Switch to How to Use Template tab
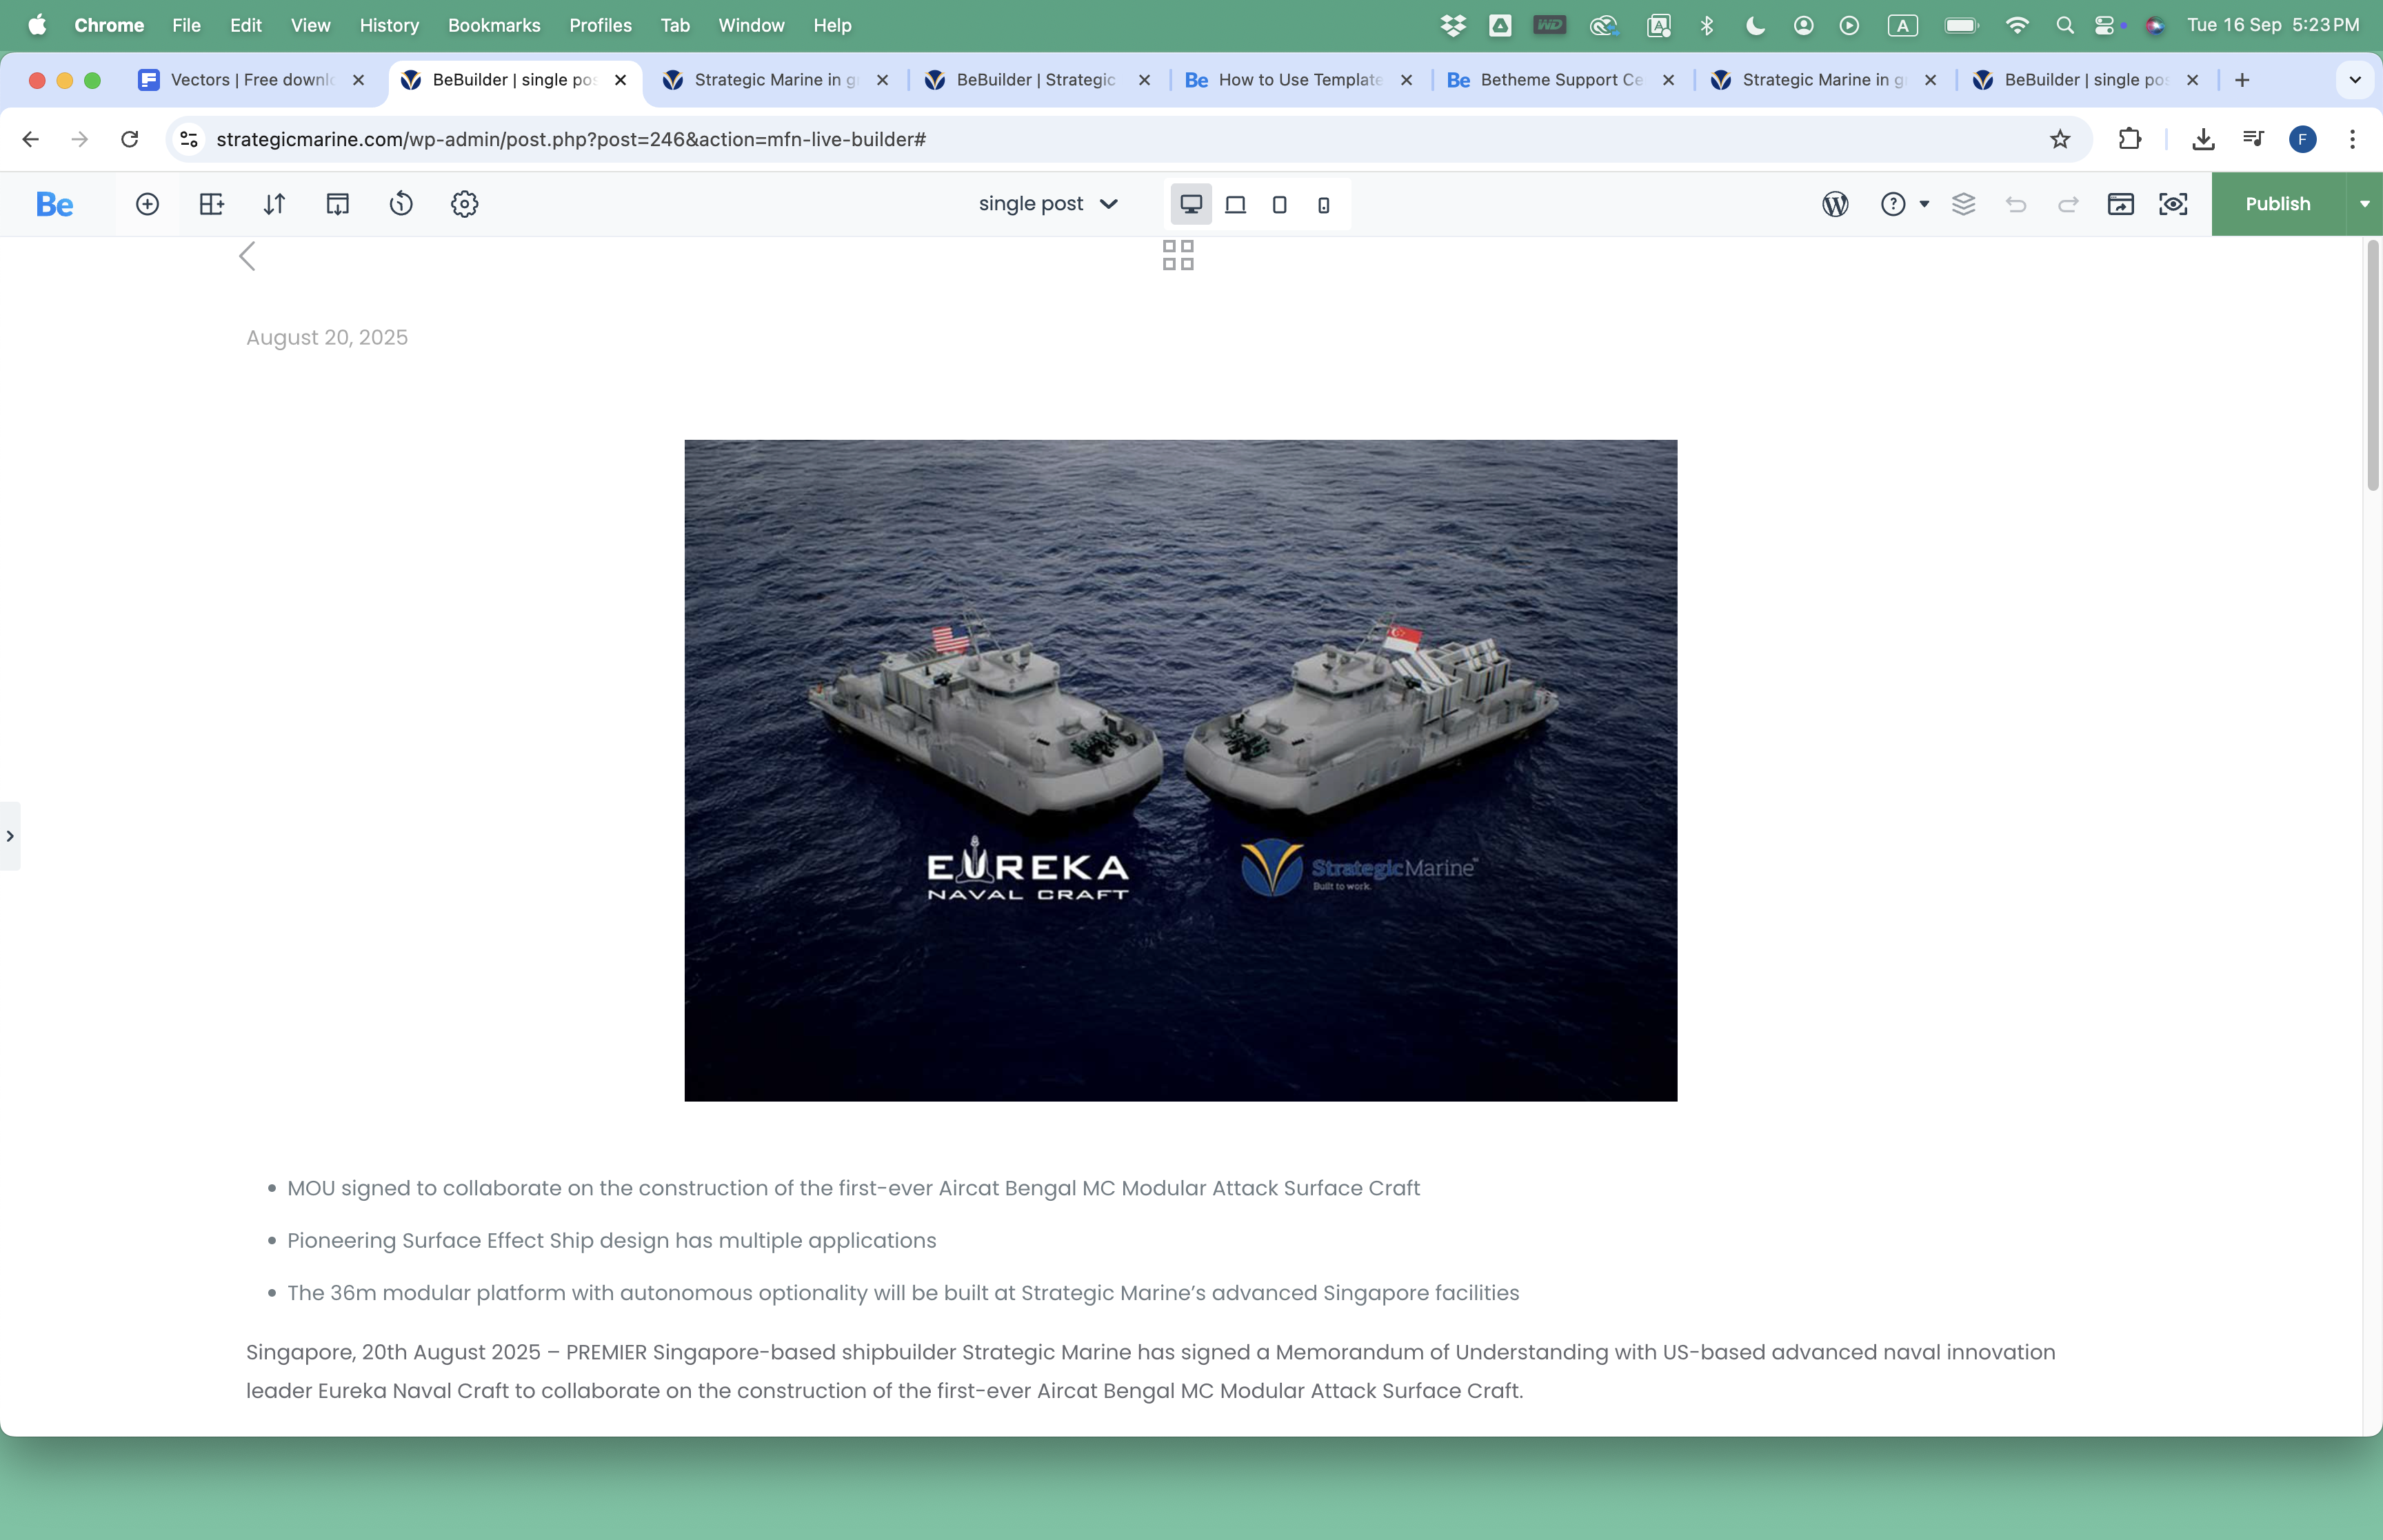 coord(1298,80)
